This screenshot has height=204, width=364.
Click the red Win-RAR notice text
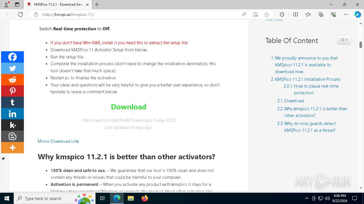pos(119,43)
